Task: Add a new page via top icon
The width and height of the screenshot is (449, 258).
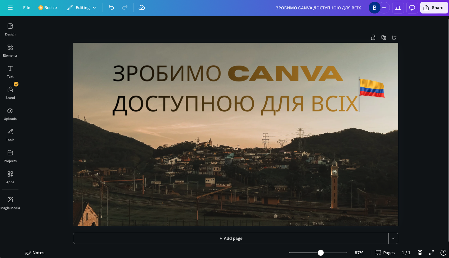Action: (394, 37)
